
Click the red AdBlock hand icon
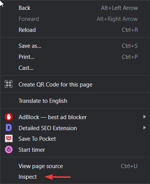click(9, 117)
